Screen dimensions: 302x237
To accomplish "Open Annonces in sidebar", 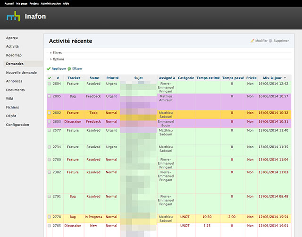I will (14, 81).
